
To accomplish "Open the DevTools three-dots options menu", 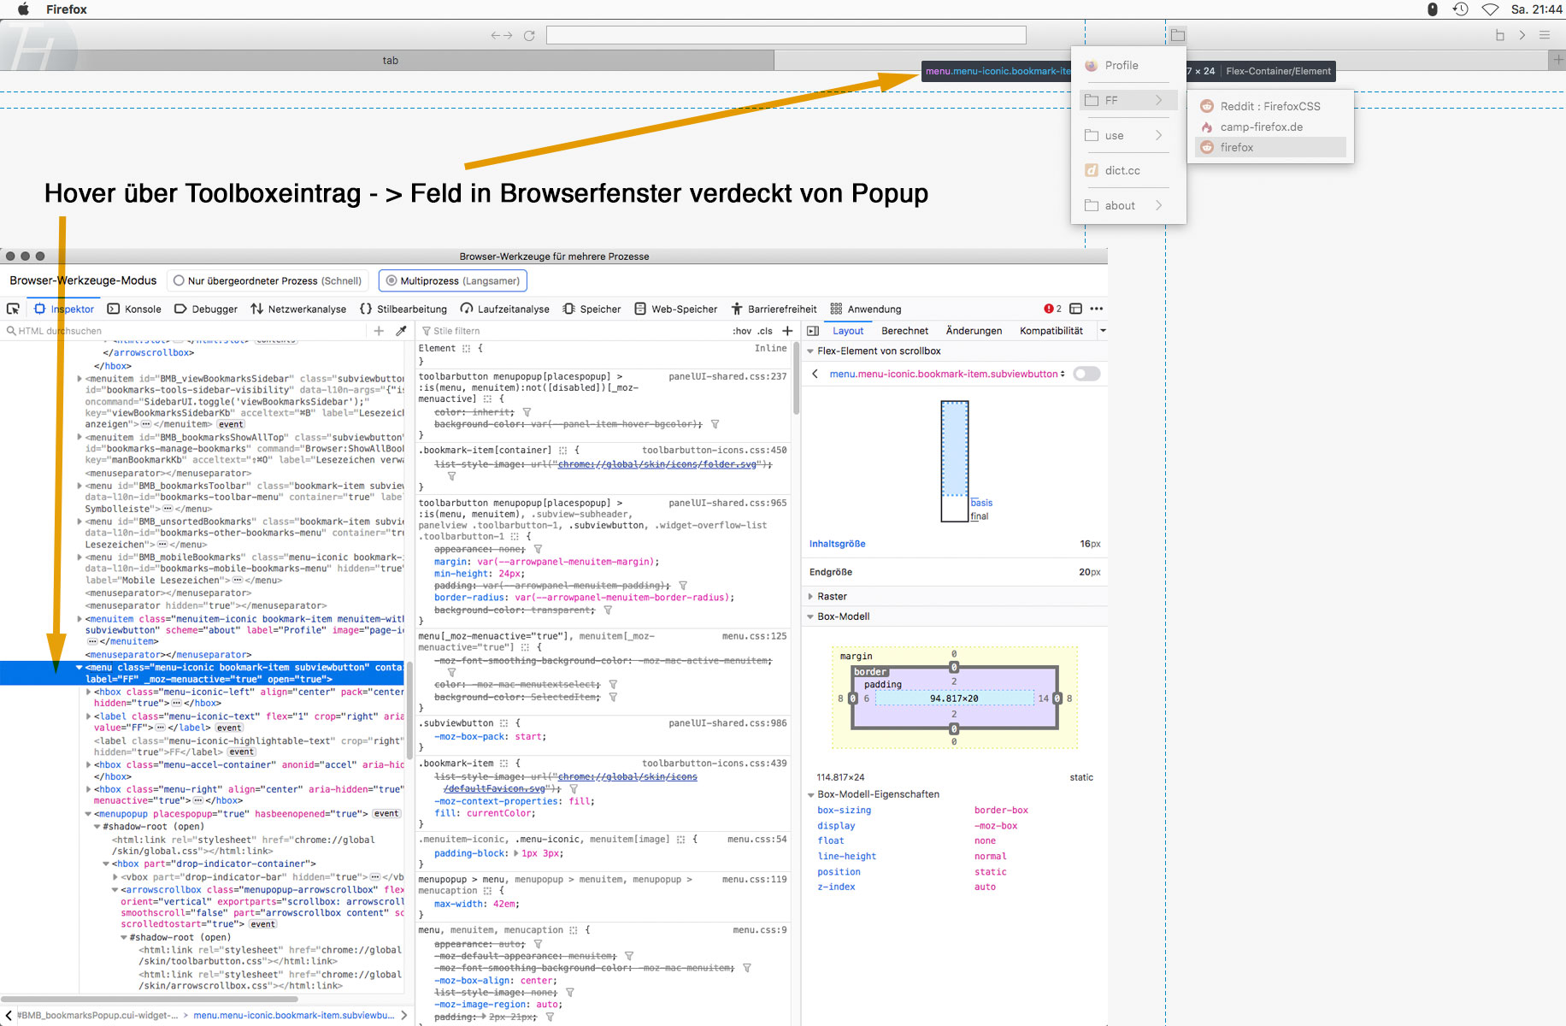I will point(1097,309).
